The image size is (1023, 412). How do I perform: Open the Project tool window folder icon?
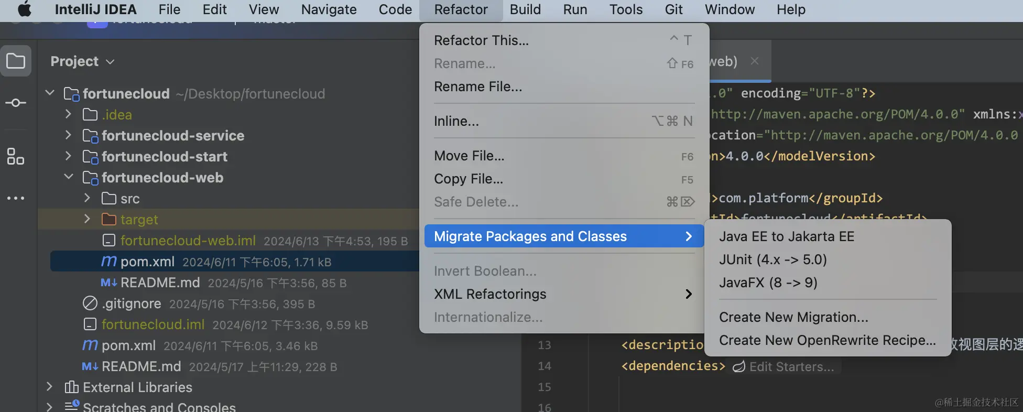coord(16,61)
